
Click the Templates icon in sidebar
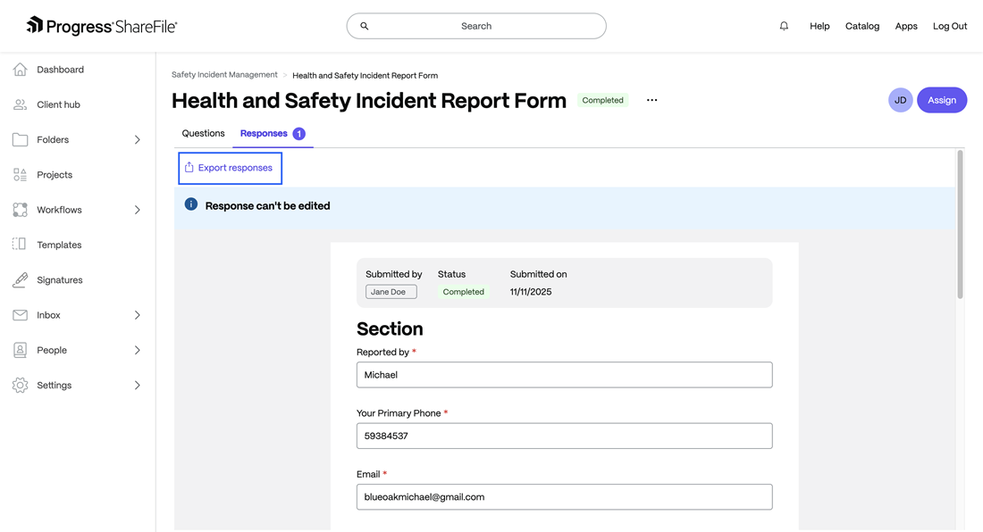20,245
